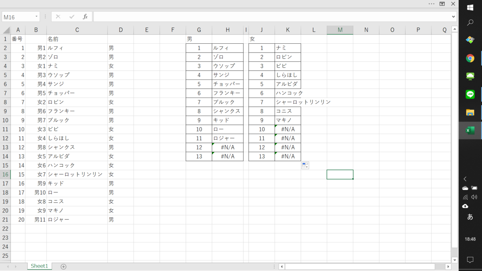Click next sheet navigation arrow
This screenshot has height=271, width=482.
coord(16,267)
